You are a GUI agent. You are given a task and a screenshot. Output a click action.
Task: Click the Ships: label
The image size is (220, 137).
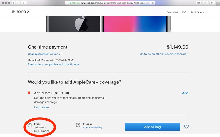click(38, 124)
